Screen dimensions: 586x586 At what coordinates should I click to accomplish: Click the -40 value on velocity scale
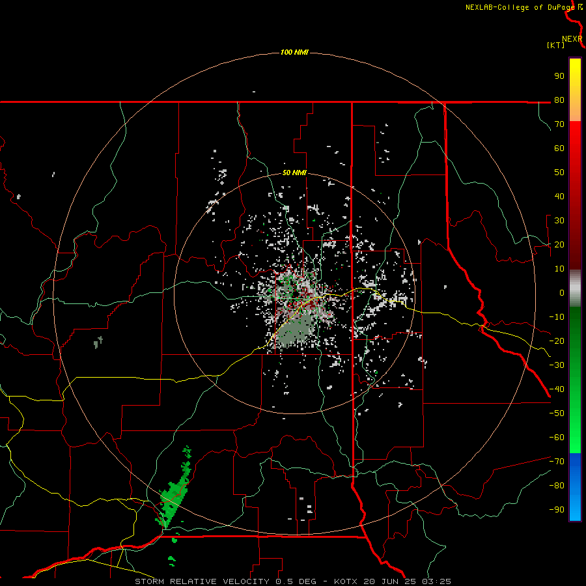(x=557, y=389)
